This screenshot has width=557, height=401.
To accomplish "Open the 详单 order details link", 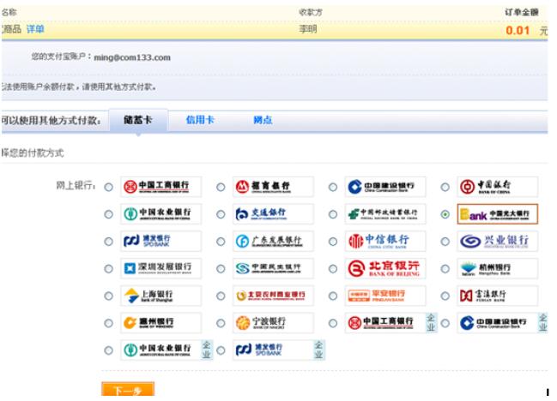I will 35,30.
